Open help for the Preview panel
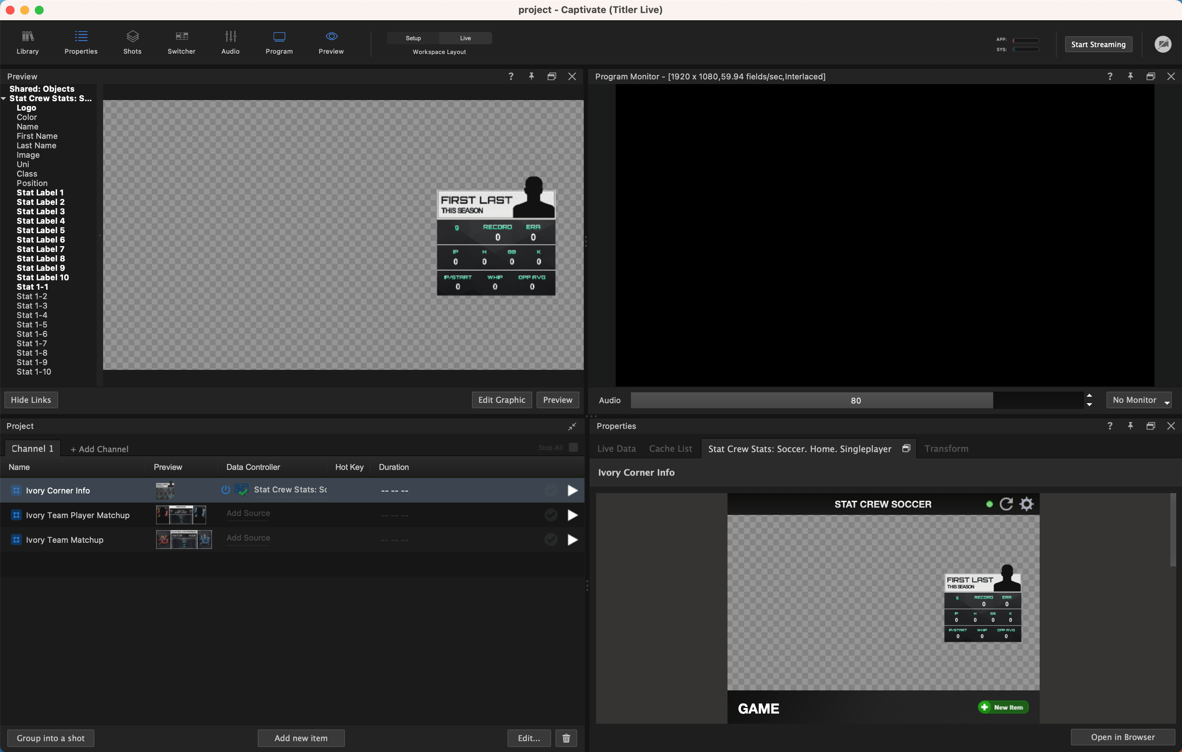The height and width of the screenshot is (752, 1182). tap(511, 77)
